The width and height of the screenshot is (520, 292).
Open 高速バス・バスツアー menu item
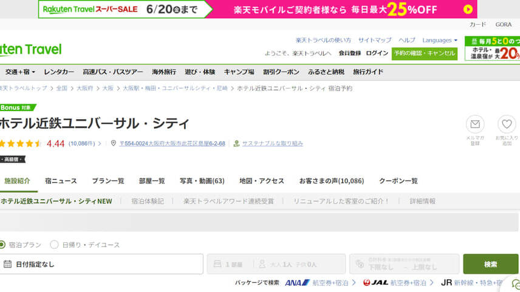[x=113, y=72]
